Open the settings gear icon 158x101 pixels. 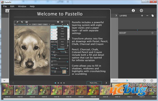coord(141,11)
